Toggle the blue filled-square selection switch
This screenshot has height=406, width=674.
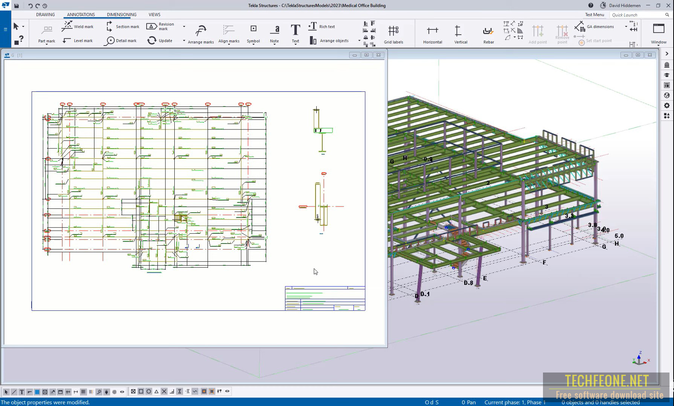click(37, 392)
